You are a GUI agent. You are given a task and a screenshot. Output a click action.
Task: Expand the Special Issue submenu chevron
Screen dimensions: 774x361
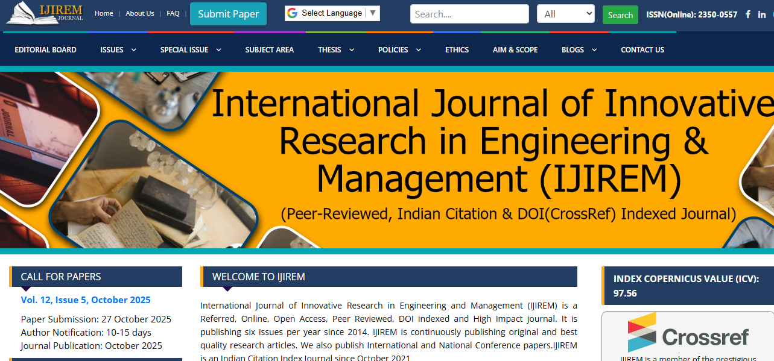point(218,50)
